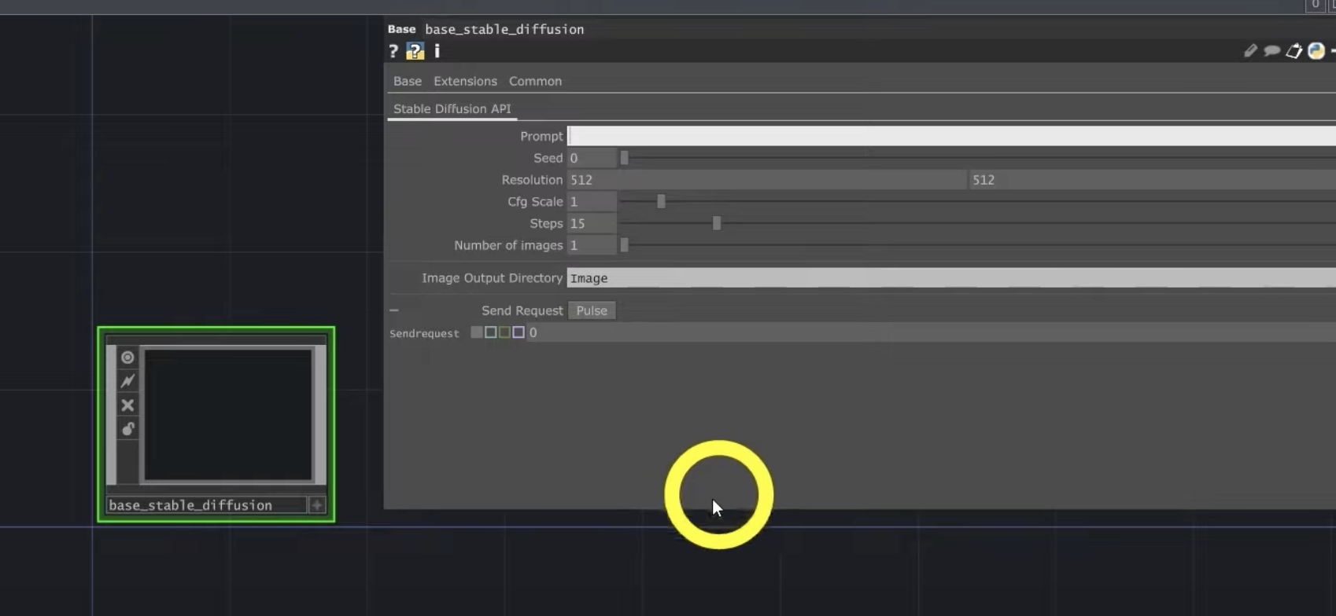Click the clipboard copy parameters icon
The image size is (1336, 616).
[1294, 51]
